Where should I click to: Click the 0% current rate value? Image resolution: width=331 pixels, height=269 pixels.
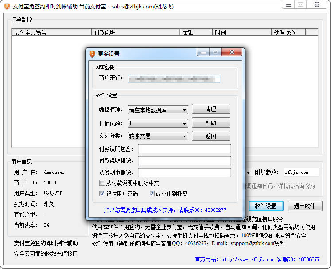47,225
